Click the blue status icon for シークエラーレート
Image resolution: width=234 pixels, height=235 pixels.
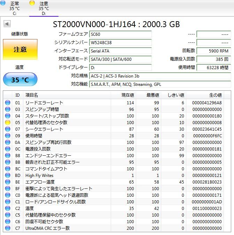tap(8, 129)
